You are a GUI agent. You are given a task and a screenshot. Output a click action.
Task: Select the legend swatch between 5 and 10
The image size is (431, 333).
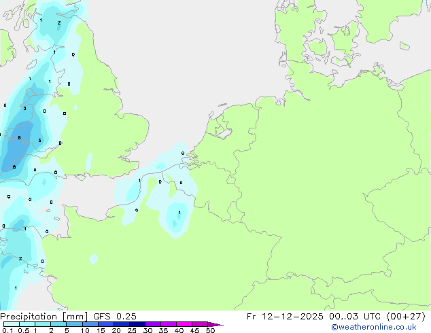pyautogui.click(x=74, y=324)
